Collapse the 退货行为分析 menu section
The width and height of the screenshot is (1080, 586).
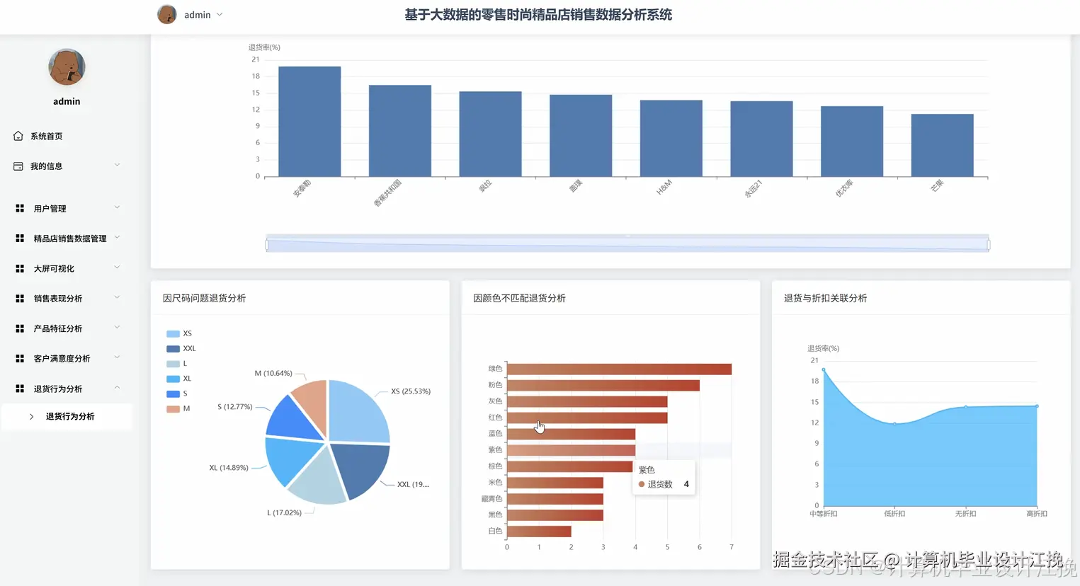tap(66, 388)
